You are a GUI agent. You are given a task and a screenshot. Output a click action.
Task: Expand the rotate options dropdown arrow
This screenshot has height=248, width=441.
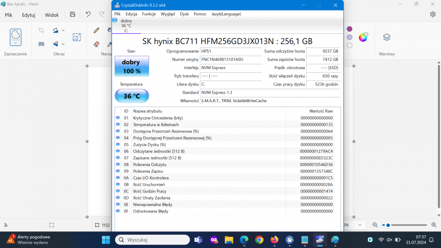tap(64, 30)
